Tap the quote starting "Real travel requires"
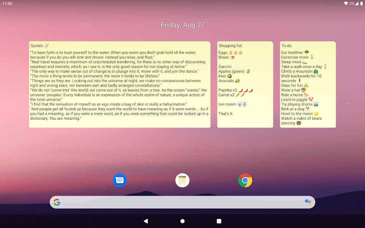Viewport: 365px width, 228px height. point(118,64)
